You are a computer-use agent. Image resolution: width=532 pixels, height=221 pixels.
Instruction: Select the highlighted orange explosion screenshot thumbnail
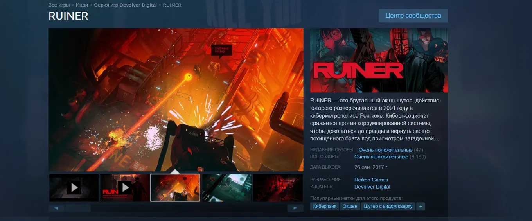click(175, 188)
